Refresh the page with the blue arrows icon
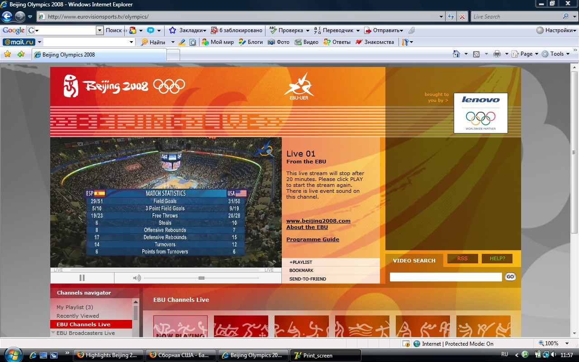Screen dimensions: 579x362 451,17
